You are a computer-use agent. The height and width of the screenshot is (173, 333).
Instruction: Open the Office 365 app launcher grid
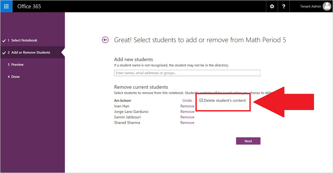(x=6, y=6)
